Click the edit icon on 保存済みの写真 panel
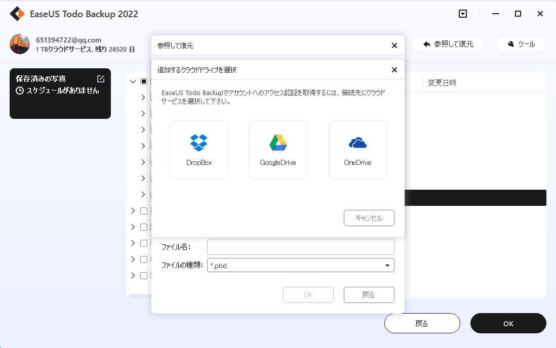Image resolution: width=556 pixels, height=348 pixels. pyautogui.click(x=100, y=78)
